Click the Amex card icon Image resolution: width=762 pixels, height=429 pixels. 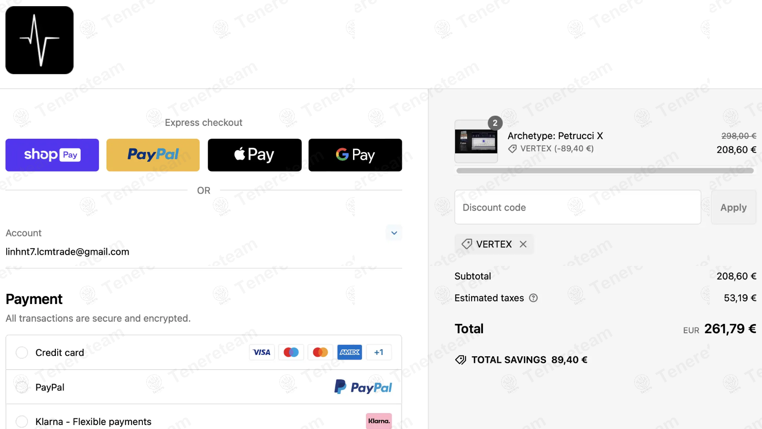[x=350, y=352]
